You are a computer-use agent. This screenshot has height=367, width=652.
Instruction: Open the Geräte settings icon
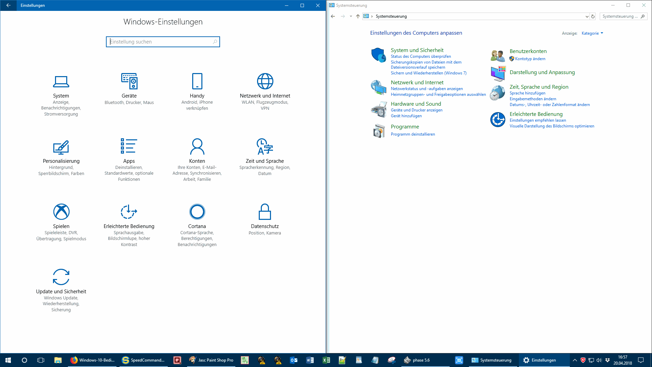pyautogui.click(x=129, y=82)
